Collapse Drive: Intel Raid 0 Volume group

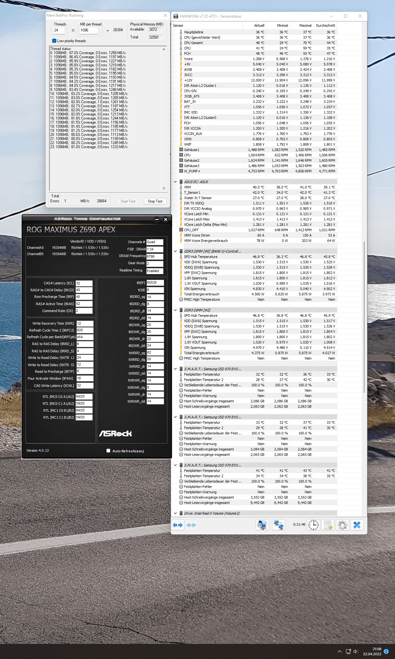pyautogui.click(x=175, y=513)
